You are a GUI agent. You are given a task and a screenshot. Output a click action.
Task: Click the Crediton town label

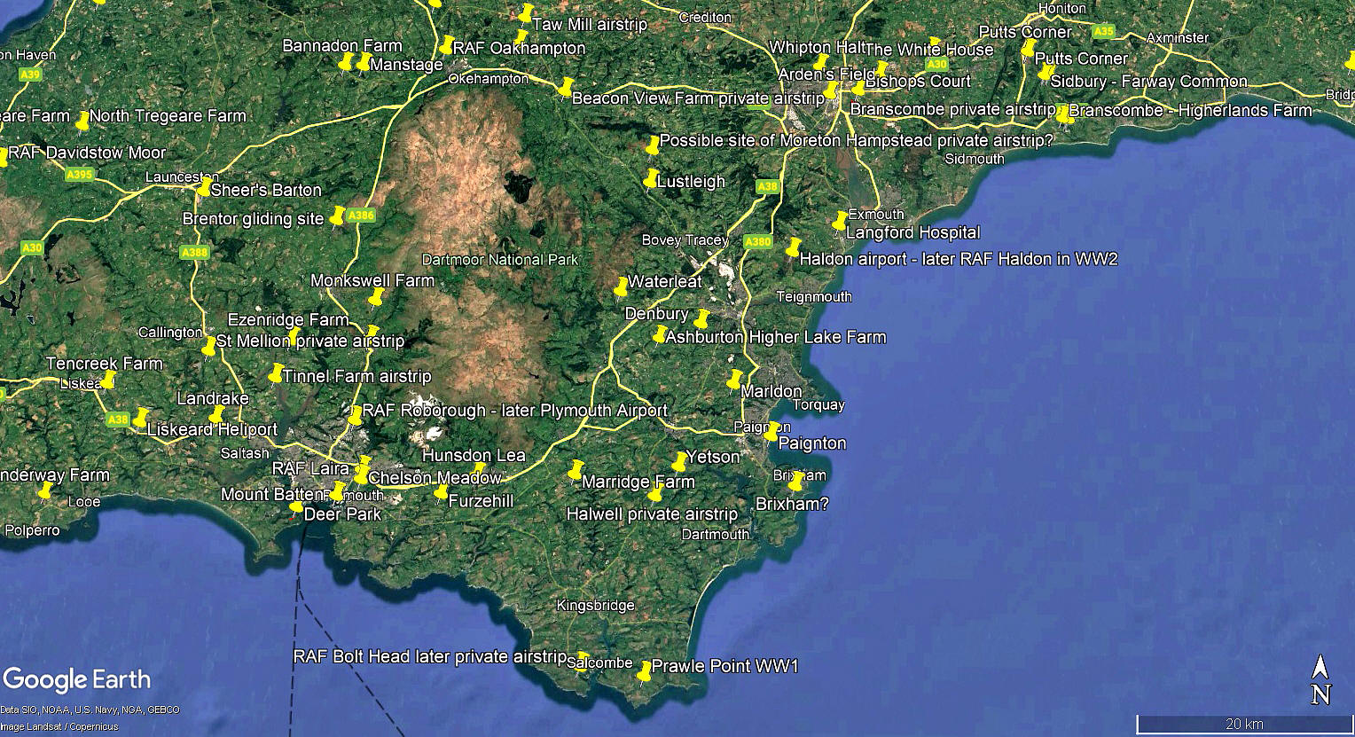(705, 17)
